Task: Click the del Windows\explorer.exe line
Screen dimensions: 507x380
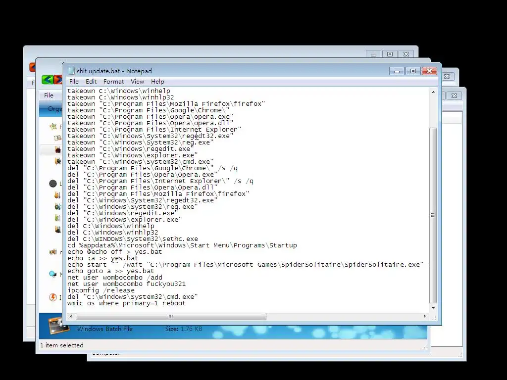Action: 125,219
